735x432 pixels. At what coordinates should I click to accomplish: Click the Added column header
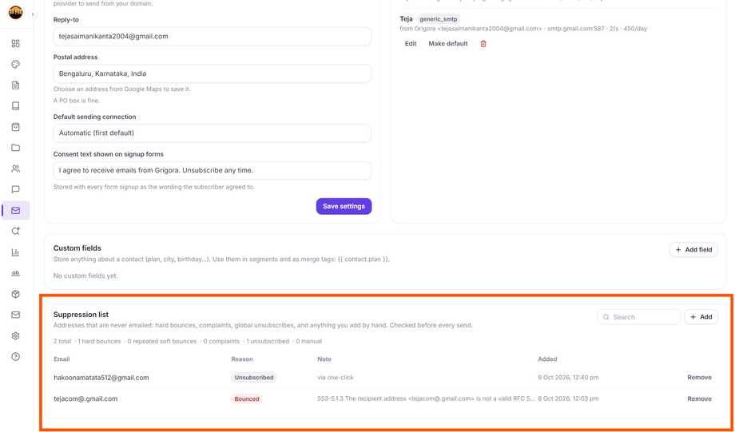click(x=547, y=359)
